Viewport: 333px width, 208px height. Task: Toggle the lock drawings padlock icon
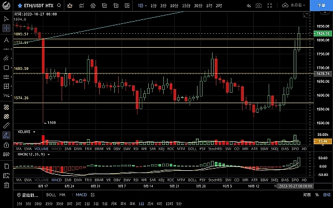click(6, 145)
